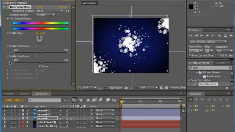Open the Graph Editor in timeline

(114, 100)
